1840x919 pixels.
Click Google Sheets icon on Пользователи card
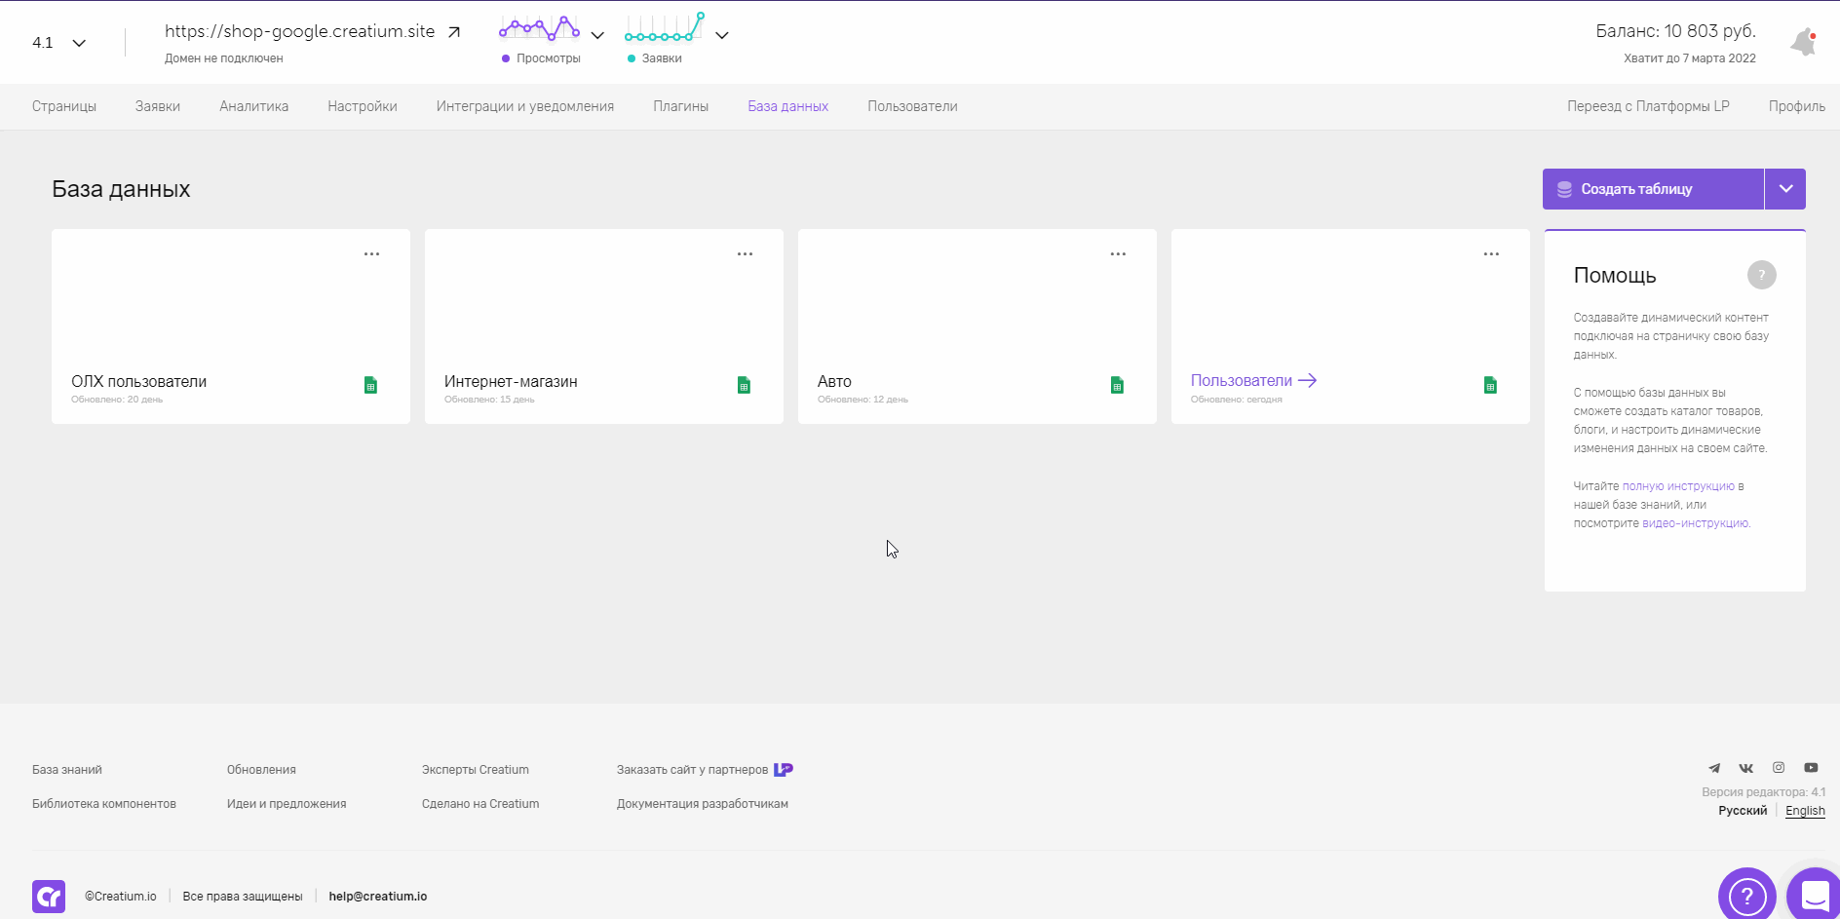tap(1490, 385)
